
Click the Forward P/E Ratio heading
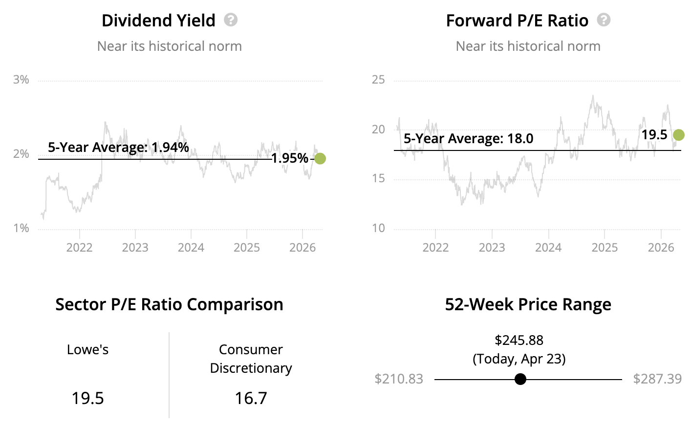click(517, 21)
